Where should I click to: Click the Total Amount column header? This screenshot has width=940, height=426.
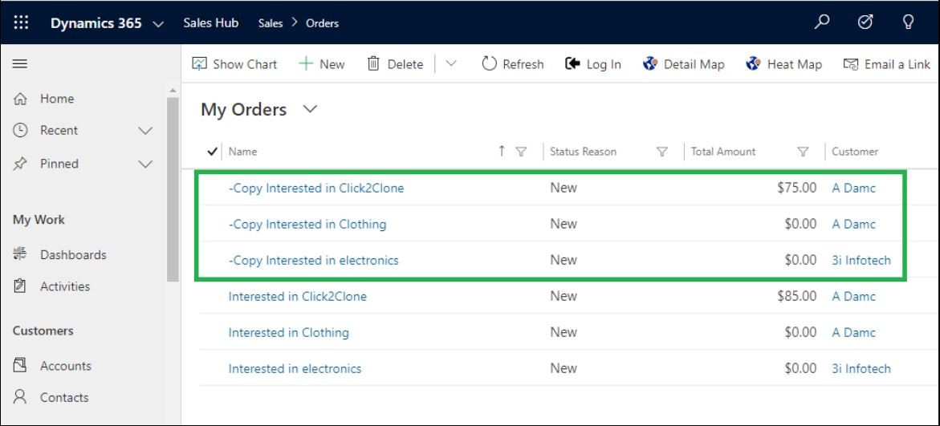coord(723,152)
